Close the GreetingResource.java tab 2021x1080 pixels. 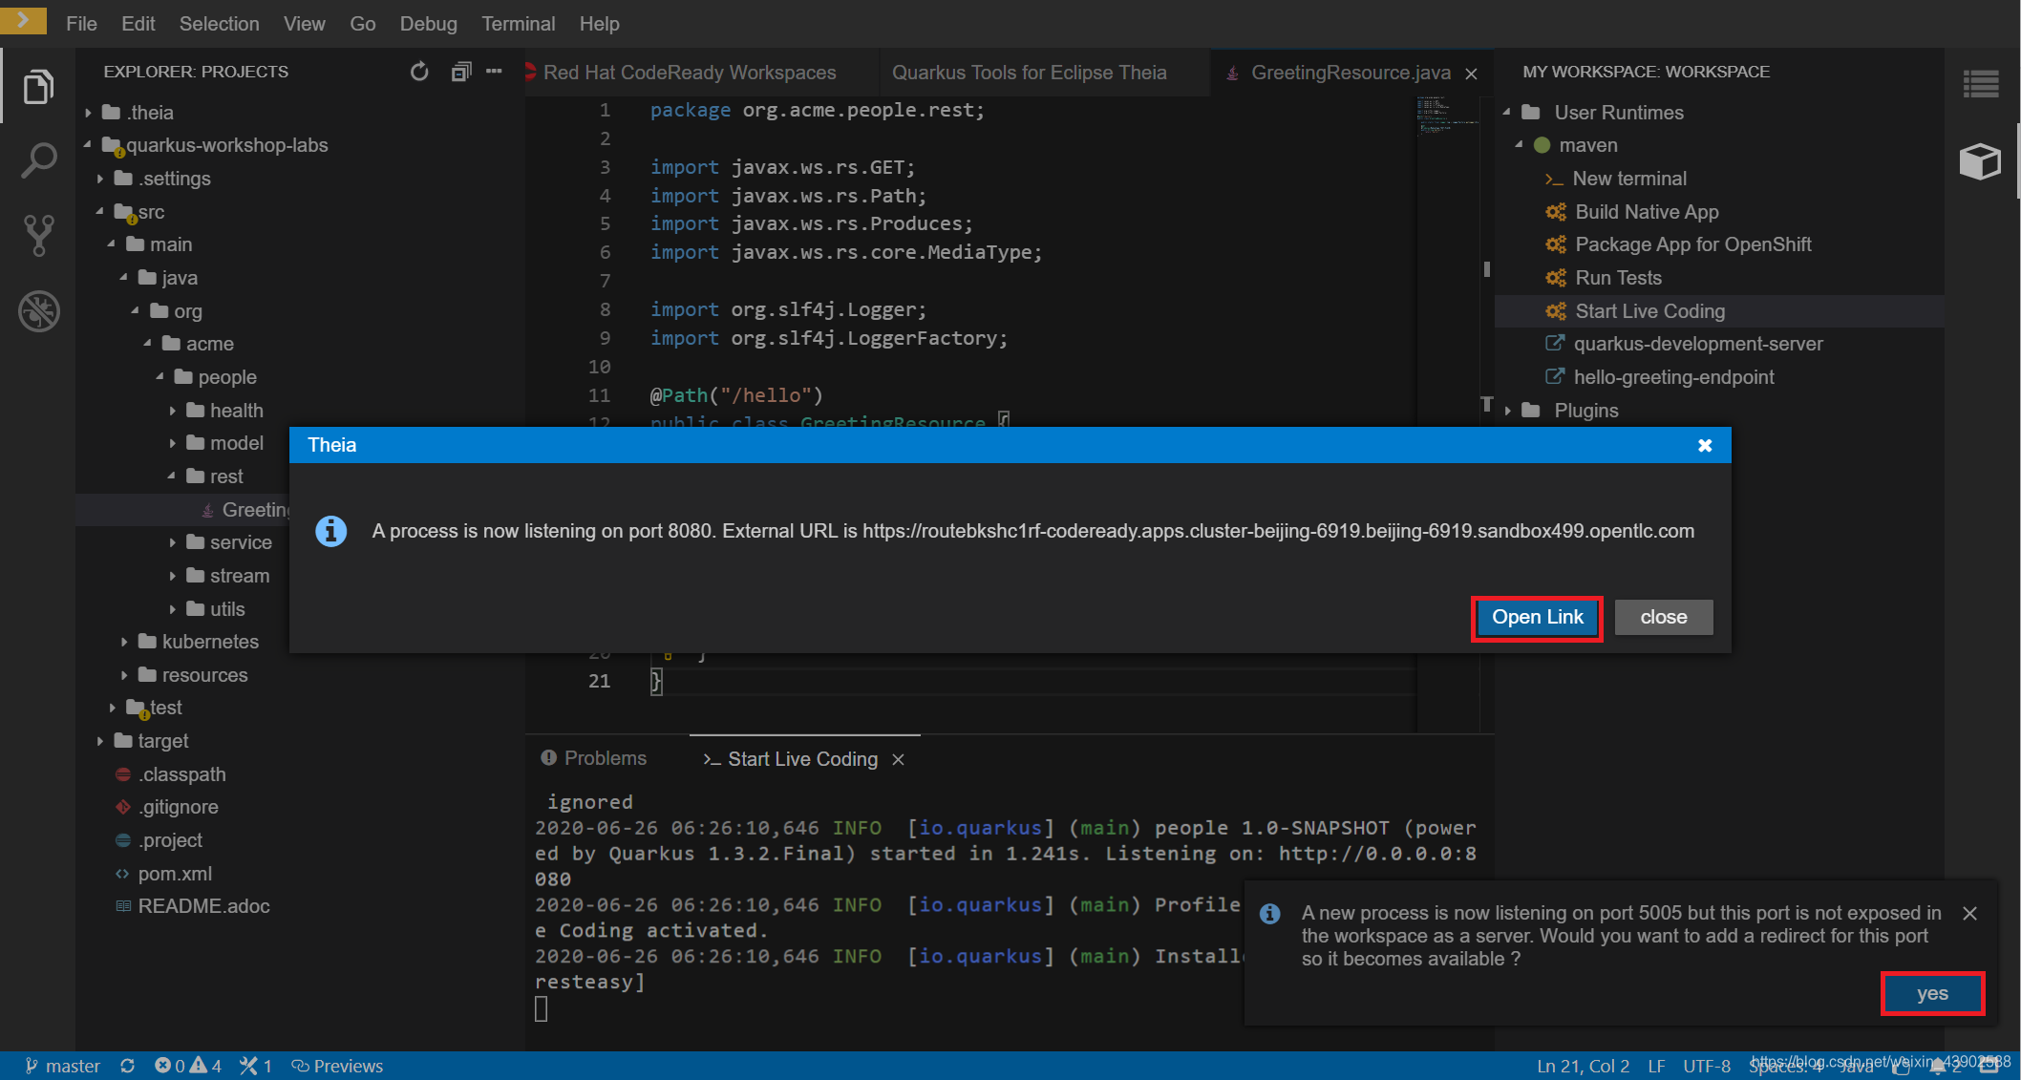1472,74
